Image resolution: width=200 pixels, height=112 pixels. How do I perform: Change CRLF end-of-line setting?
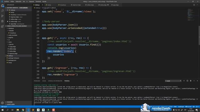pyautogui.click(x=175, y=107)
